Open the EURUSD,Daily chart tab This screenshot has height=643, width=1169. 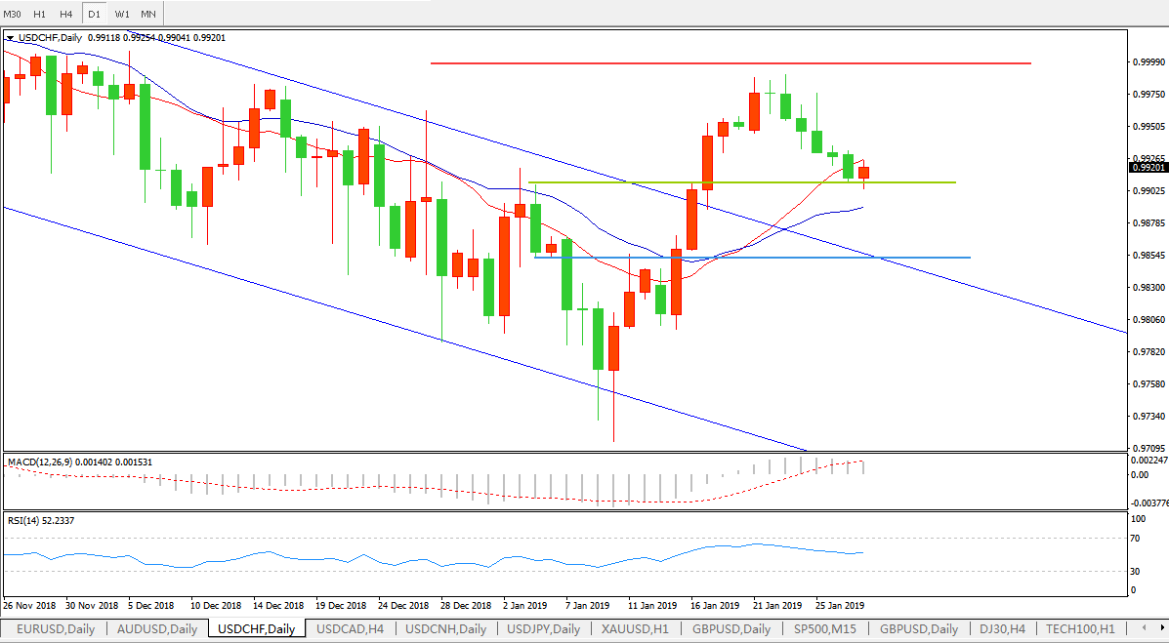click(x=56, y=628)
